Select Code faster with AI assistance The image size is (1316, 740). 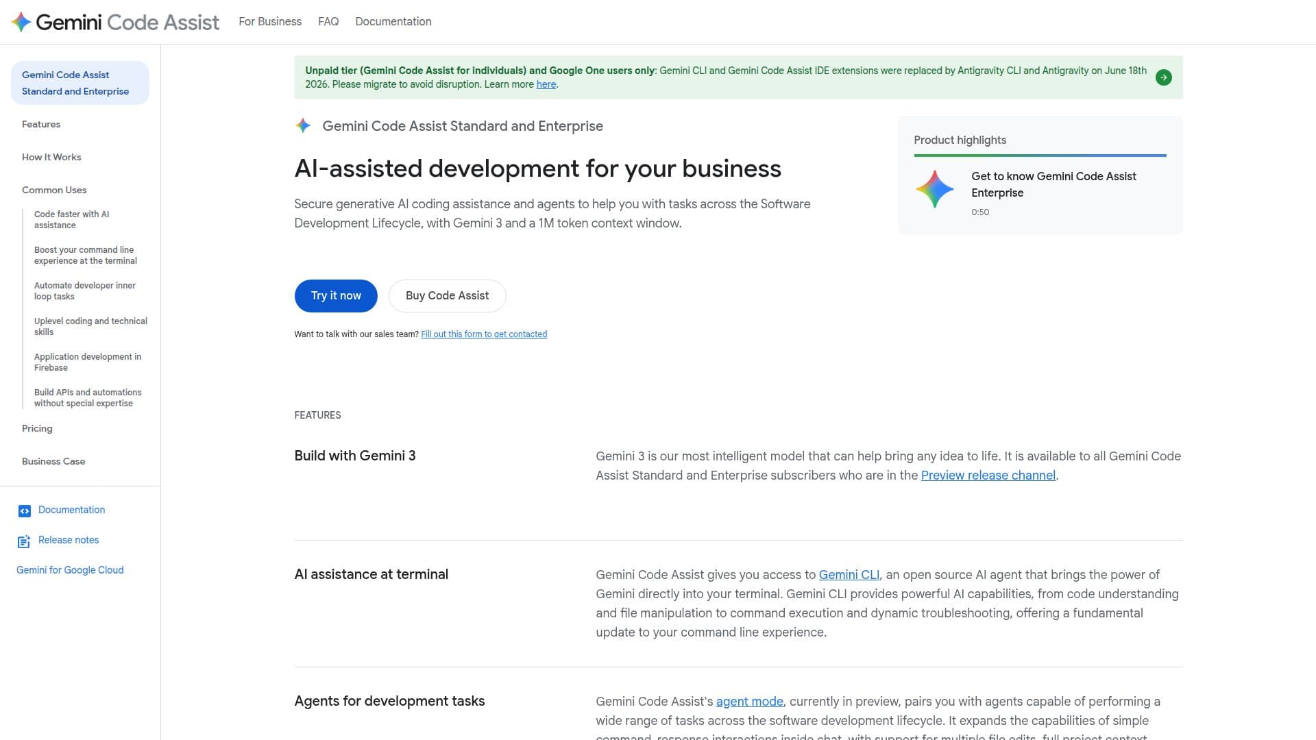coord(72,219)
